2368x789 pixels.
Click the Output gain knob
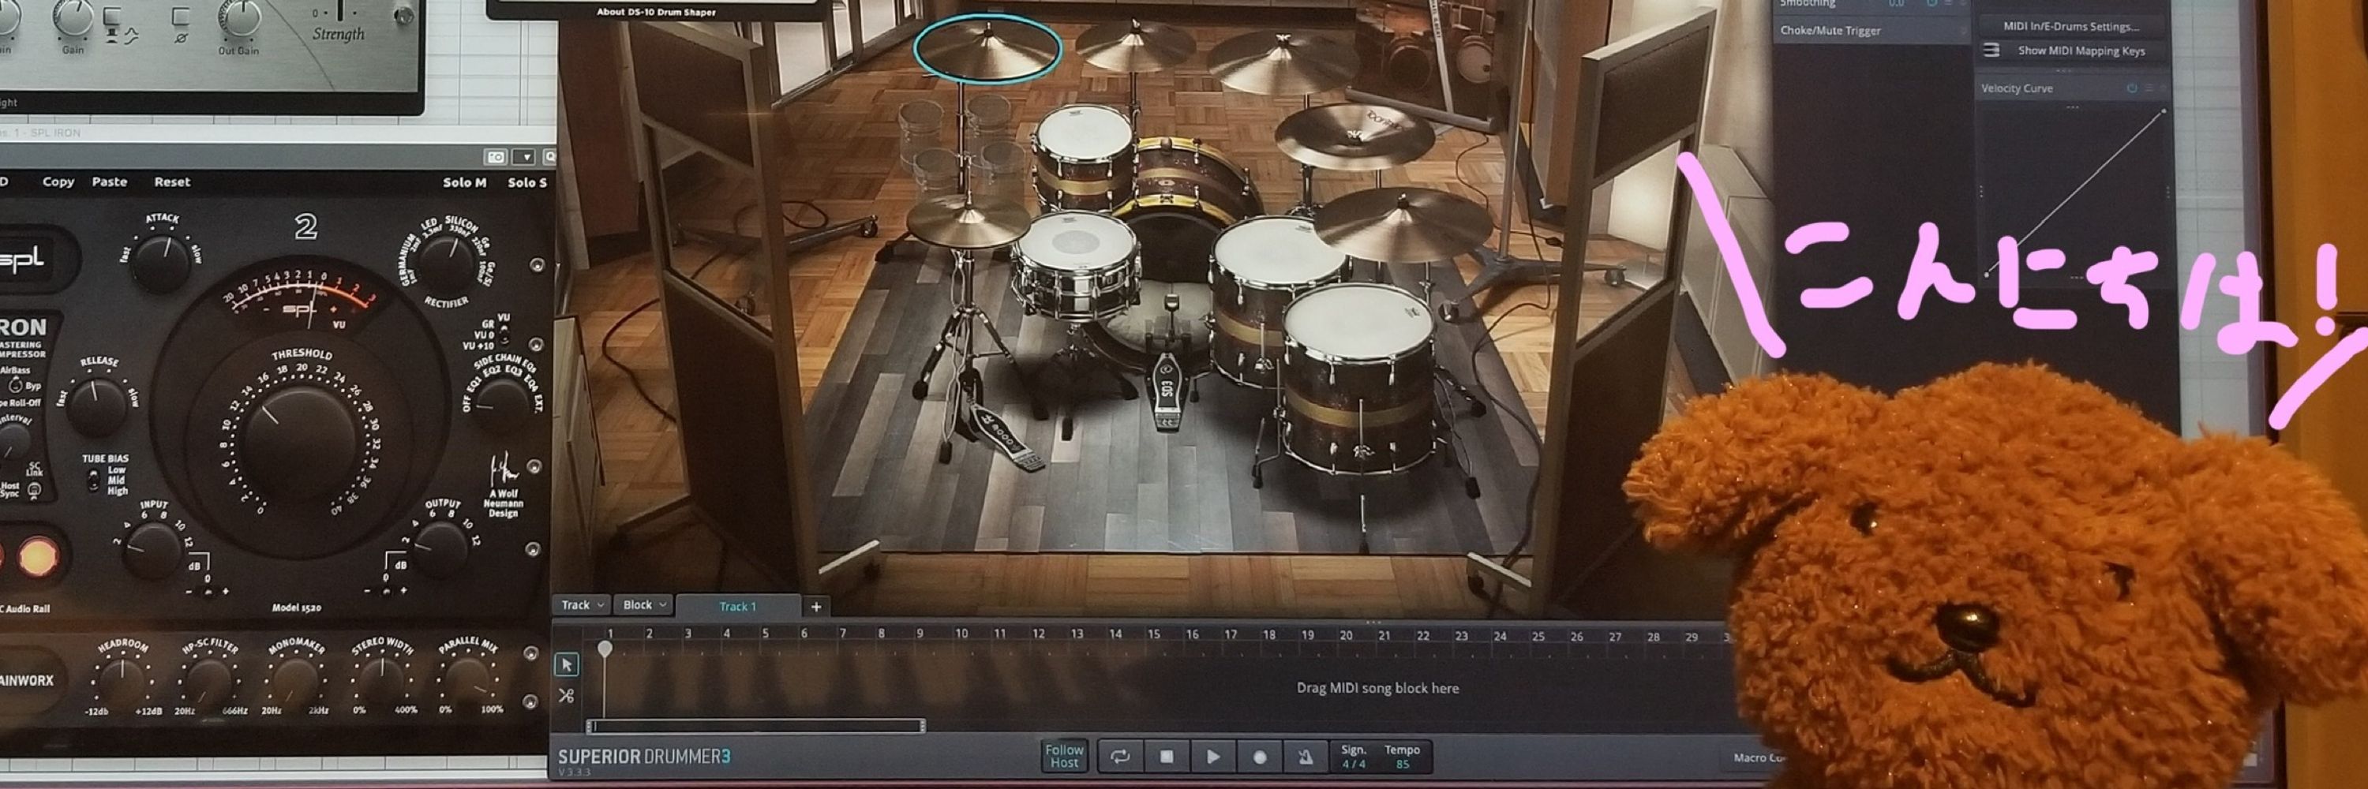pyautogui.click(x=440, y=548)
